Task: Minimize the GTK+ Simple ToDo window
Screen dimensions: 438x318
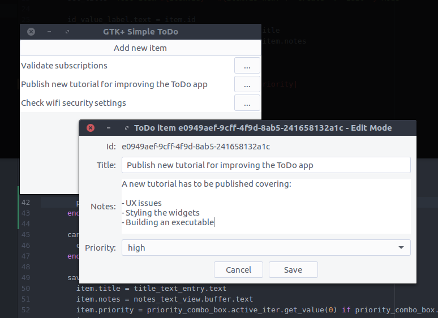Action: point(49,32)
